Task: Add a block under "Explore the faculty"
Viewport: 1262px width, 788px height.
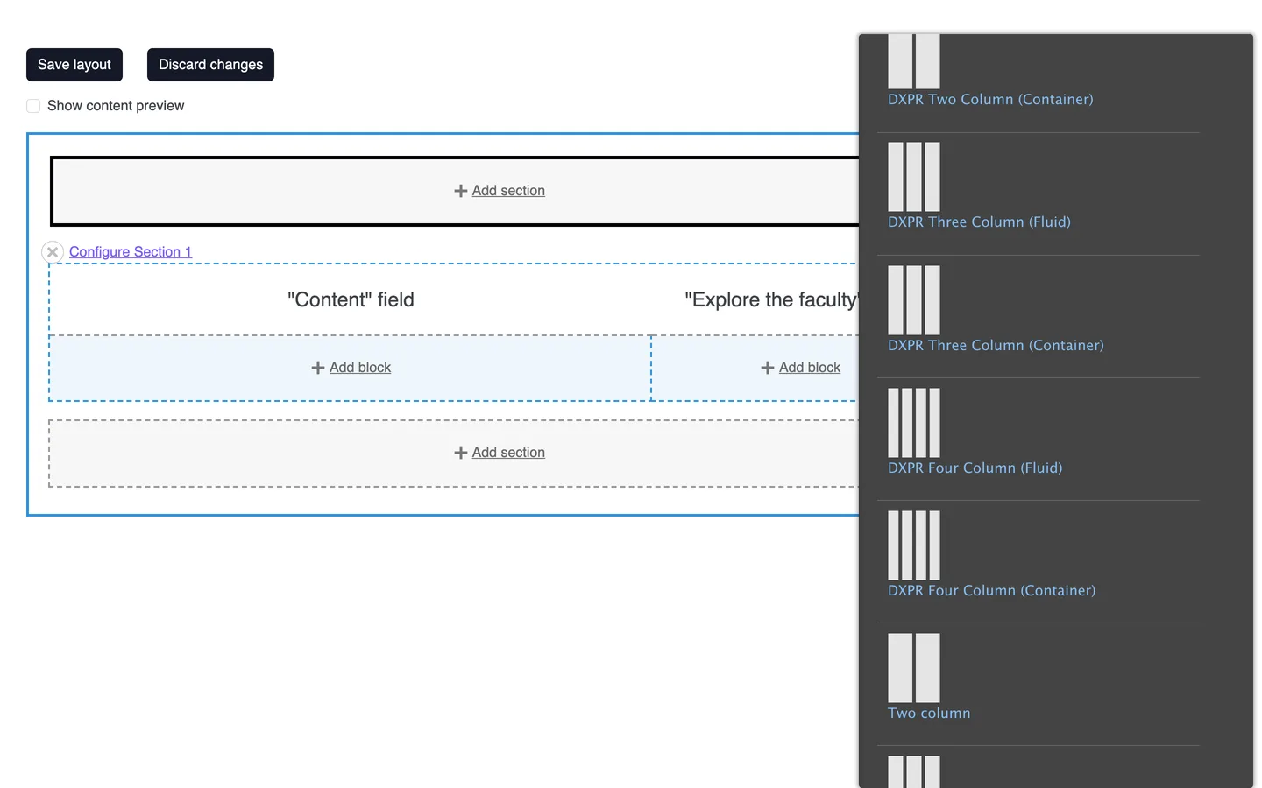Action: 810,368
